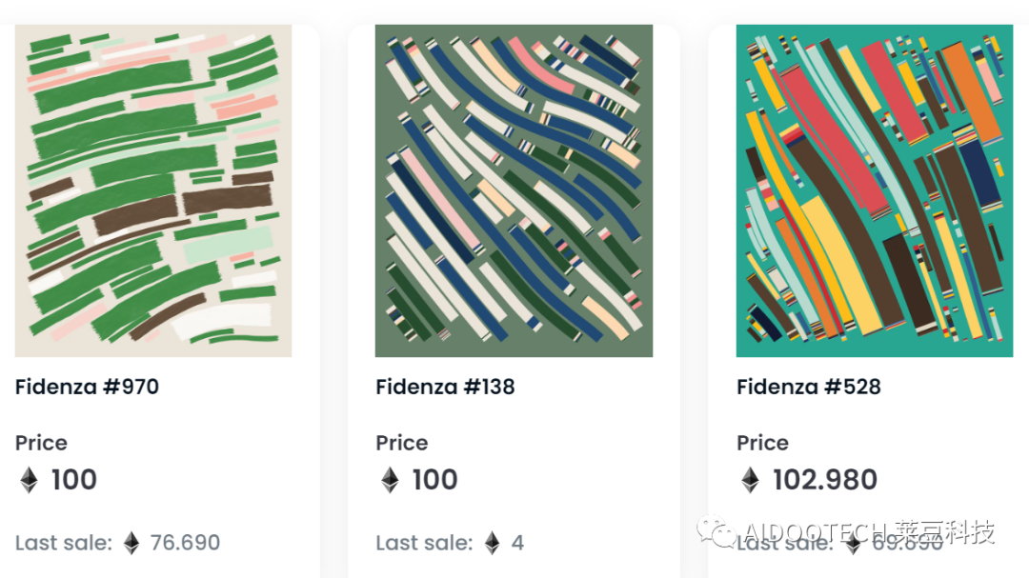This screenshot has width=1029, height=578.
Task: Click the Fidenza #138 title link
Action: click(x=445, y=387)
